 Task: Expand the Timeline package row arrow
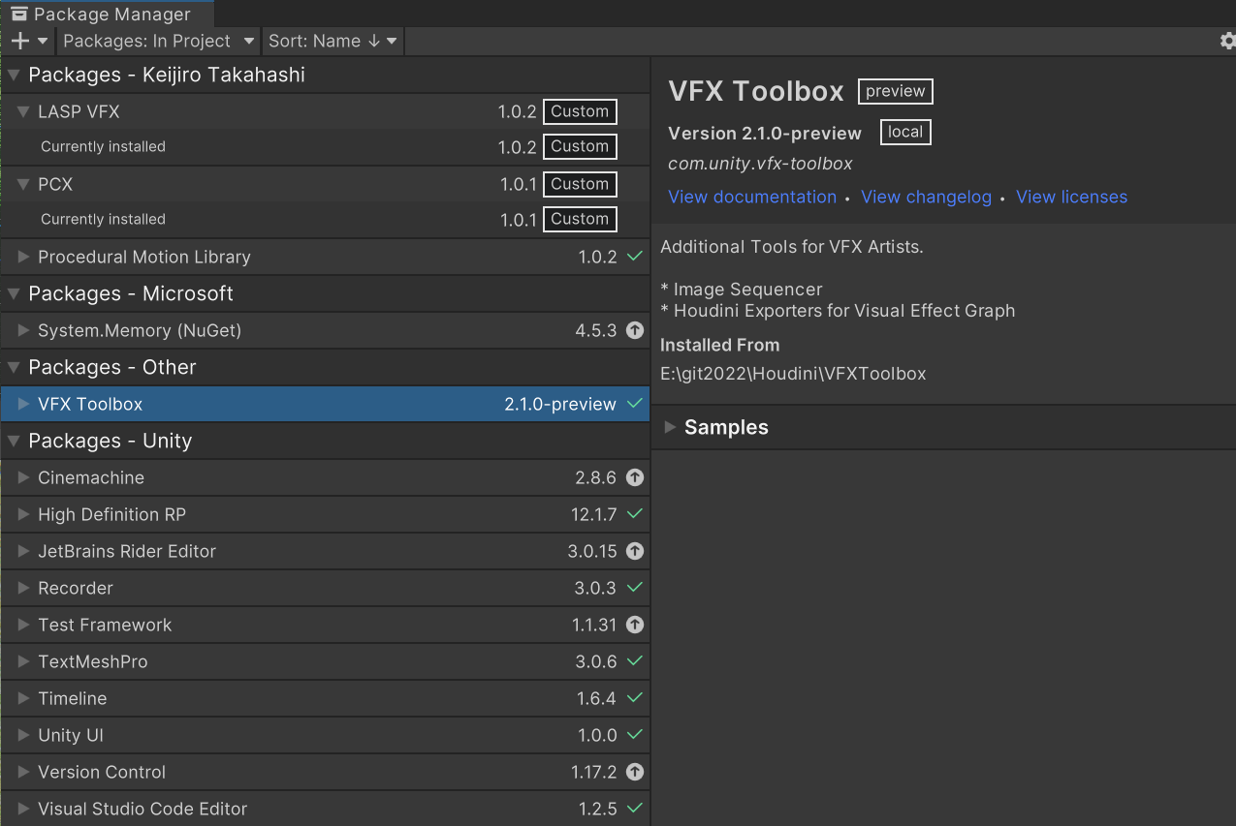[24, 699]
